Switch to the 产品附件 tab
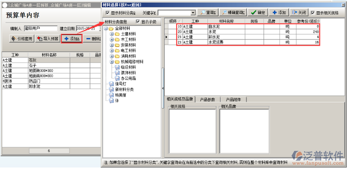Image resolution: width=348 pixels, height=170 pixels. (233, 100)
